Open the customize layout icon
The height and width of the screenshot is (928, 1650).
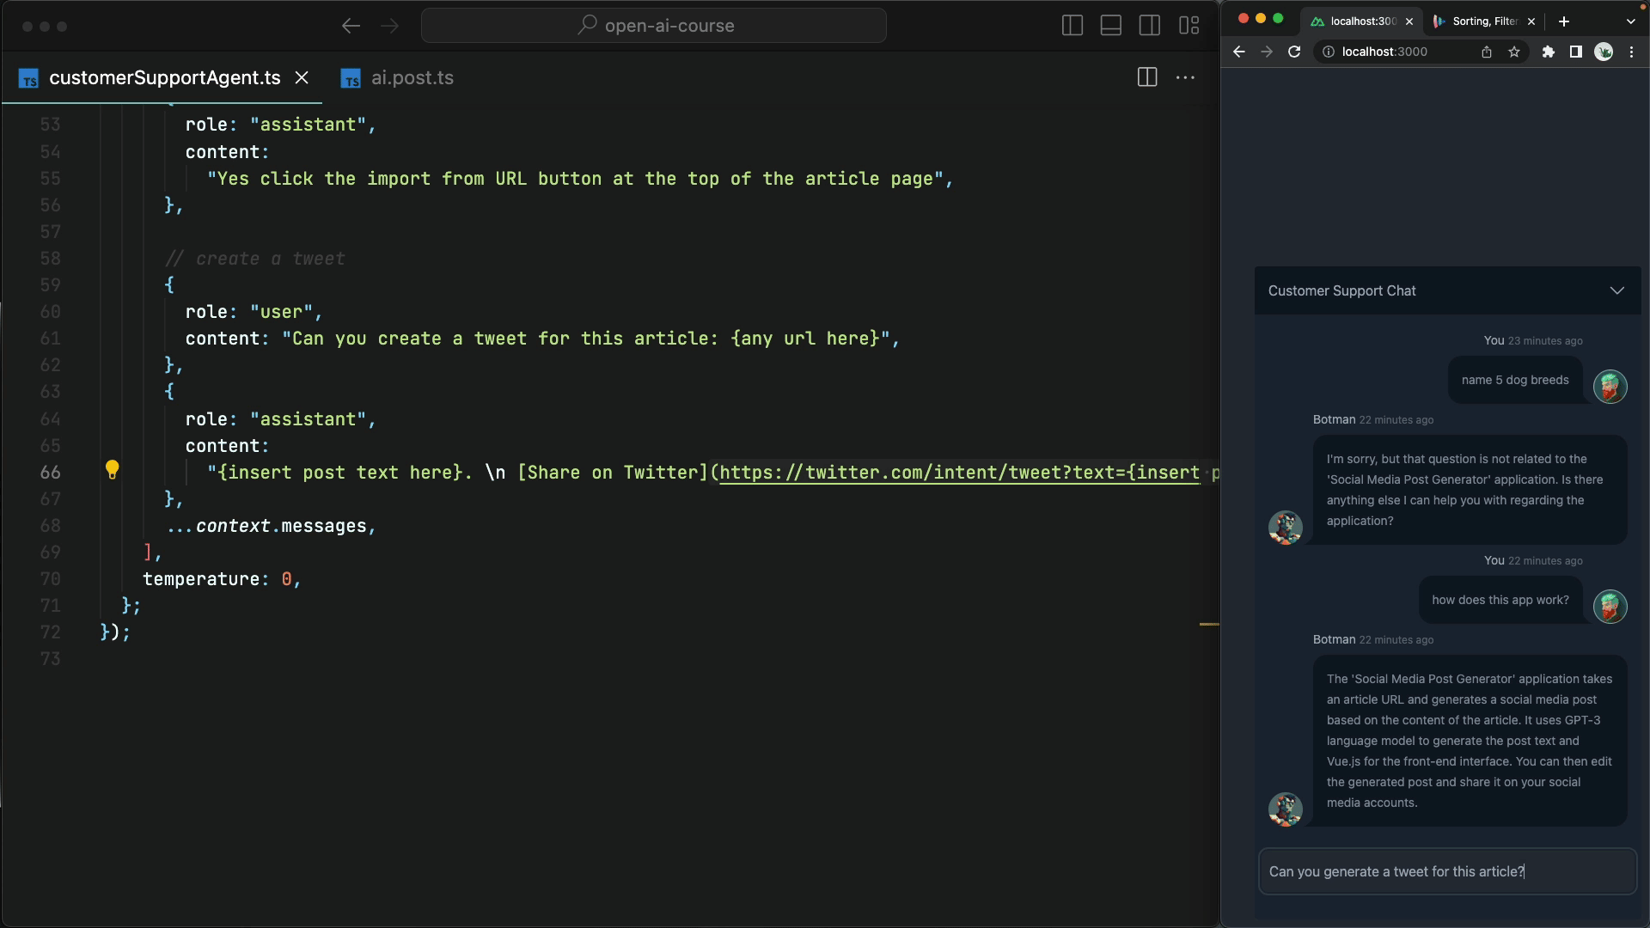tap(1189, 26)
